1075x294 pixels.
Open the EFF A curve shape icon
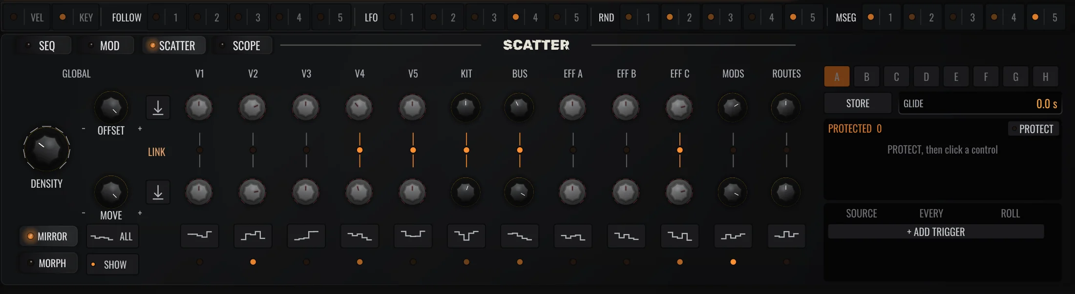pos(573,236)
